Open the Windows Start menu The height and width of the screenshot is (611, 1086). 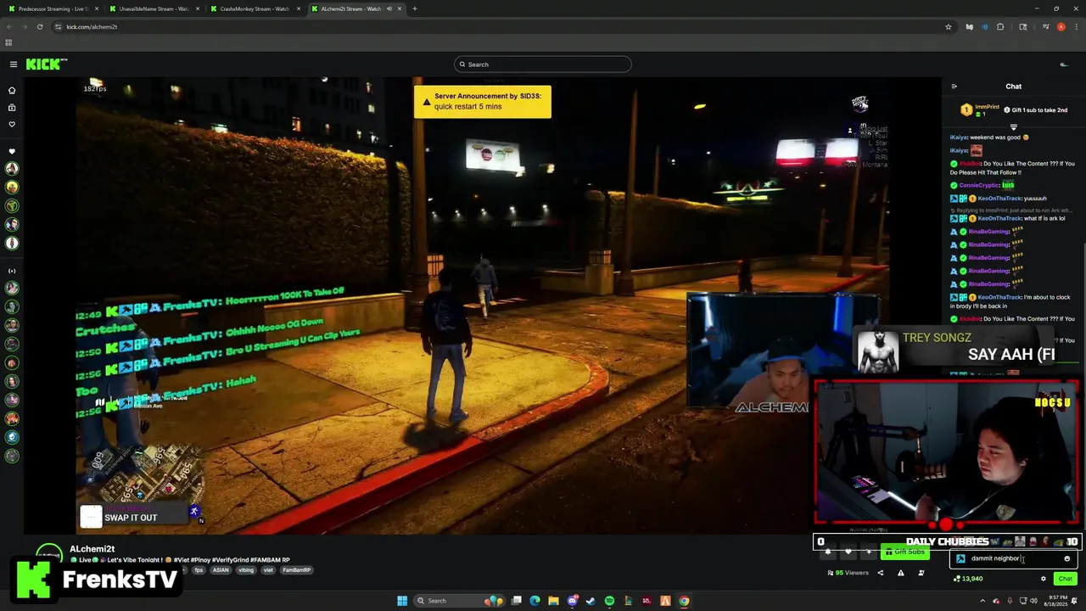pos(402,601)
